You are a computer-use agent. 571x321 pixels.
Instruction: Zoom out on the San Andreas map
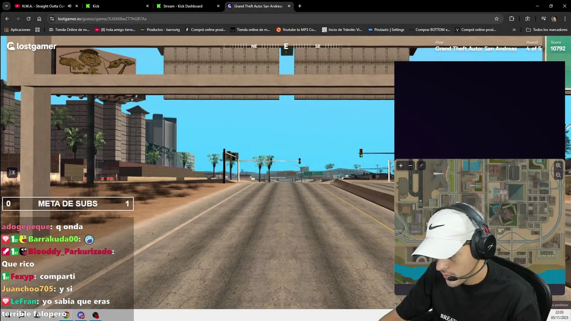point(558,175)
